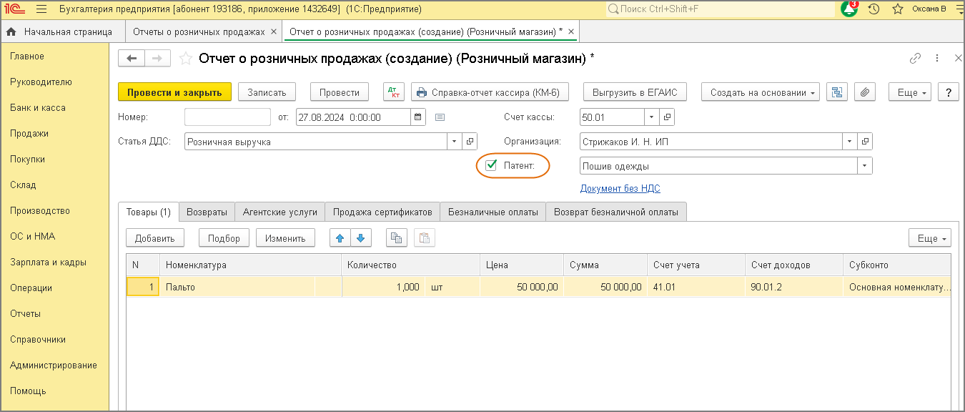The image size is (965, 412).
Task: Open the Документ без НДС link
Action: tap(620, 189)
